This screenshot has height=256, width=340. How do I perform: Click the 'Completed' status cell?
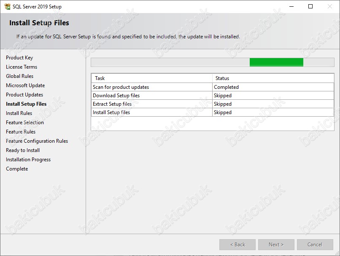point(273,87)
